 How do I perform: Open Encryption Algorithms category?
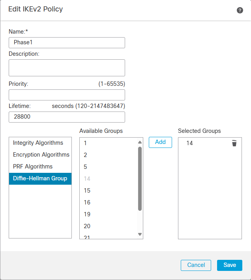click(41, 155)
